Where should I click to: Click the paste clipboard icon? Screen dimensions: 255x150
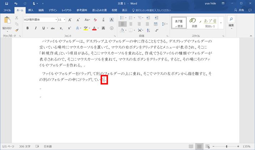pyautogui.click(x=7, y=20)
